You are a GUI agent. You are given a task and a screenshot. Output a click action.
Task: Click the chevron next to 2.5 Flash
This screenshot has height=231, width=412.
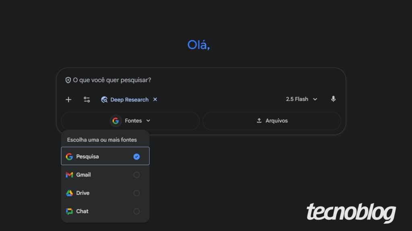[x=315, y=99]
